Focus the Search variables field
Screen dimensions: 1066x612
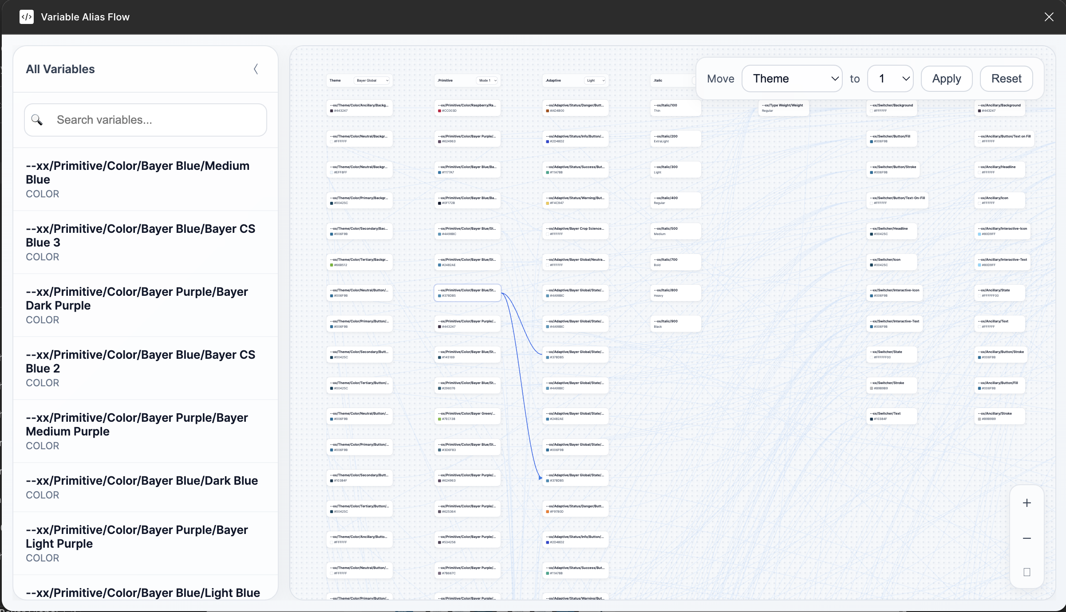point(146,120)
